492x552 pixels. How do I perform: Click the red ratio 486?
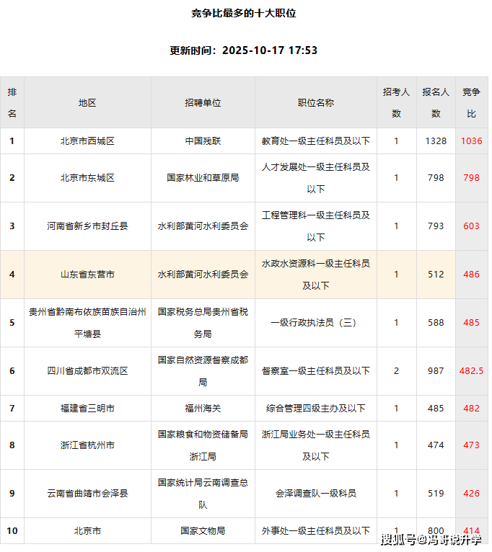[x=472, y=275]
